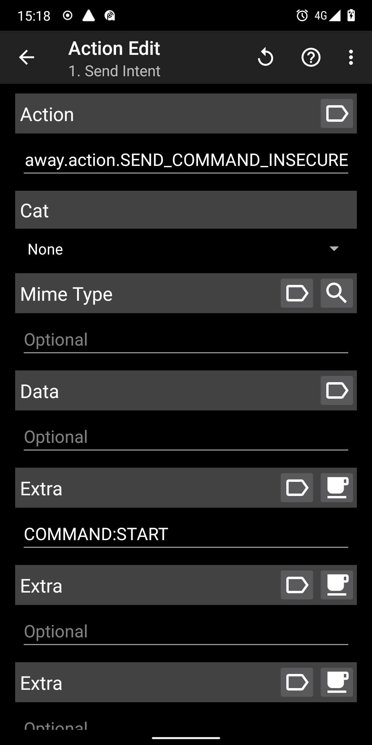
Task: Click the Cat dropdown arrow
Action: [334, 249]
